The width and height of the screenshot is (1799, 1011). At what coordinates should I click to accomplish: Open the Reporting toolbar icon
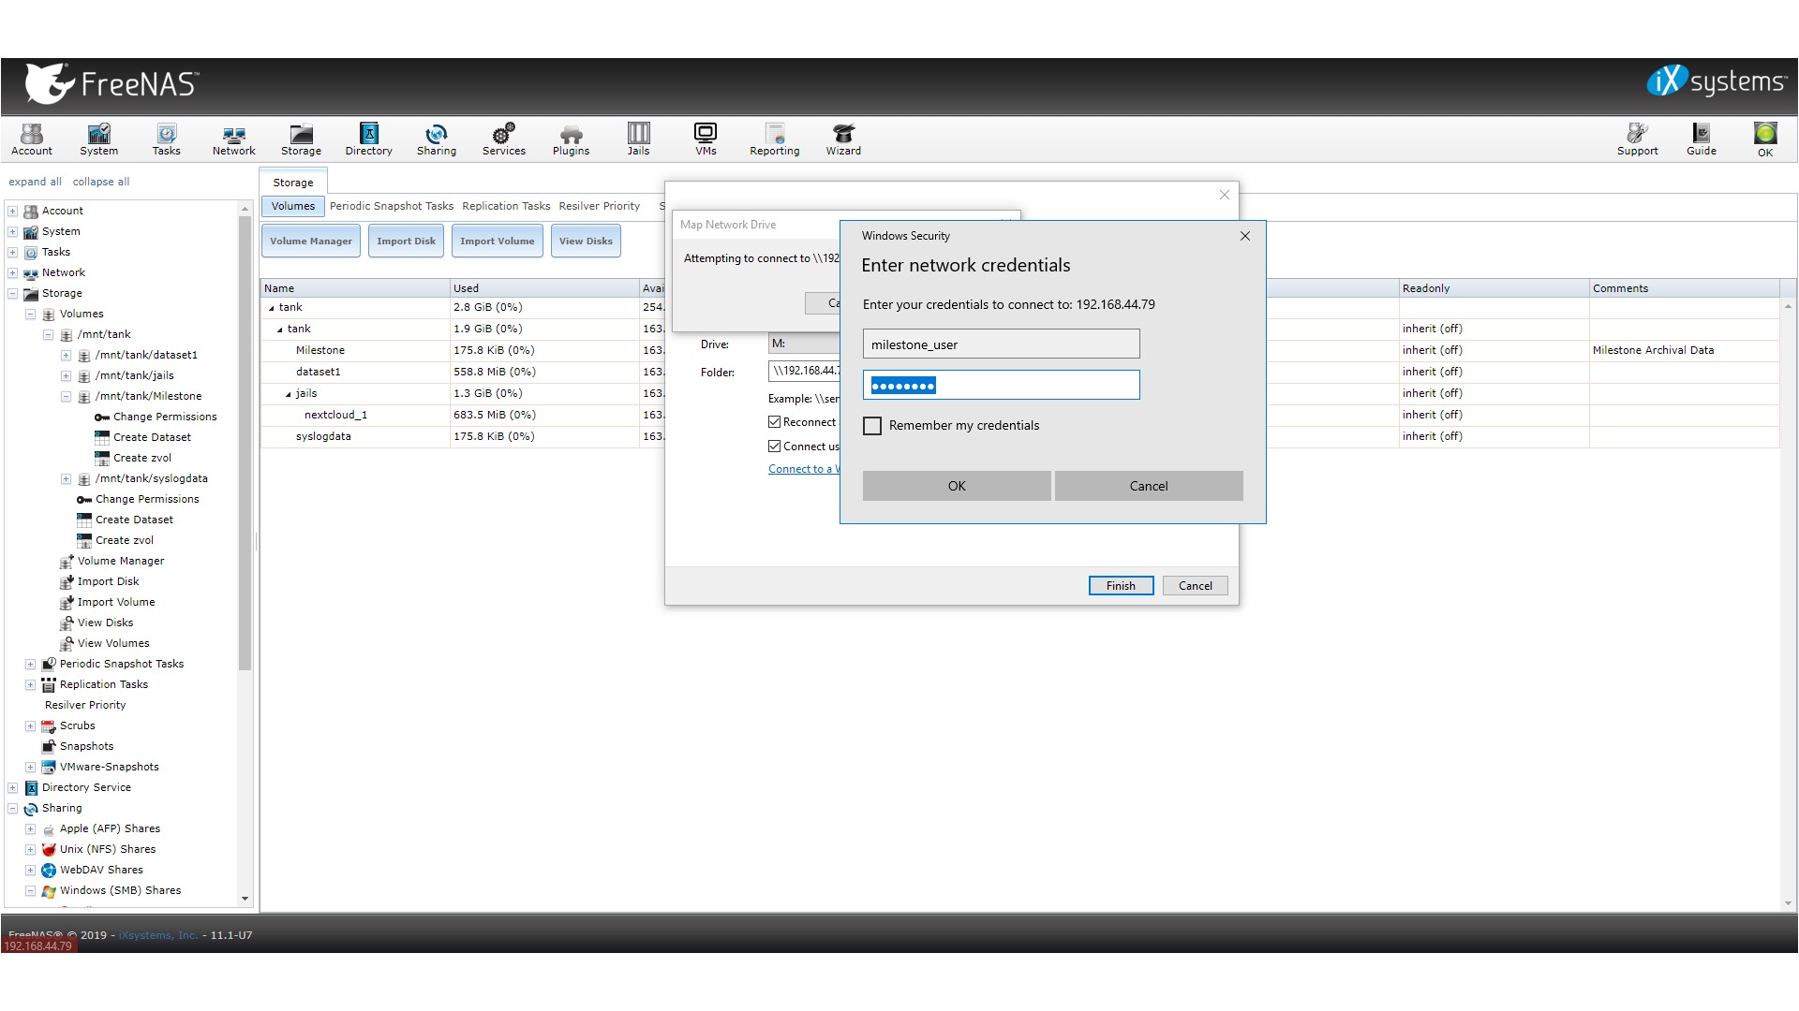(774, 139)
